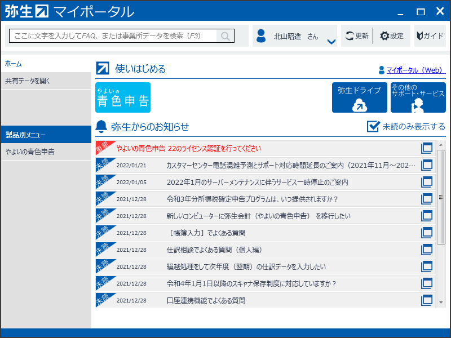Focus the FAQ search input field
Image resolution: width=451 pixels, height=338 pixels.
122,36
